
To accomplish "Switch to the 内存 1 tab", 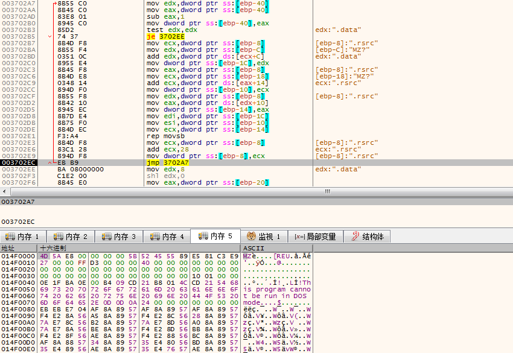I will [x=23, y=236].
